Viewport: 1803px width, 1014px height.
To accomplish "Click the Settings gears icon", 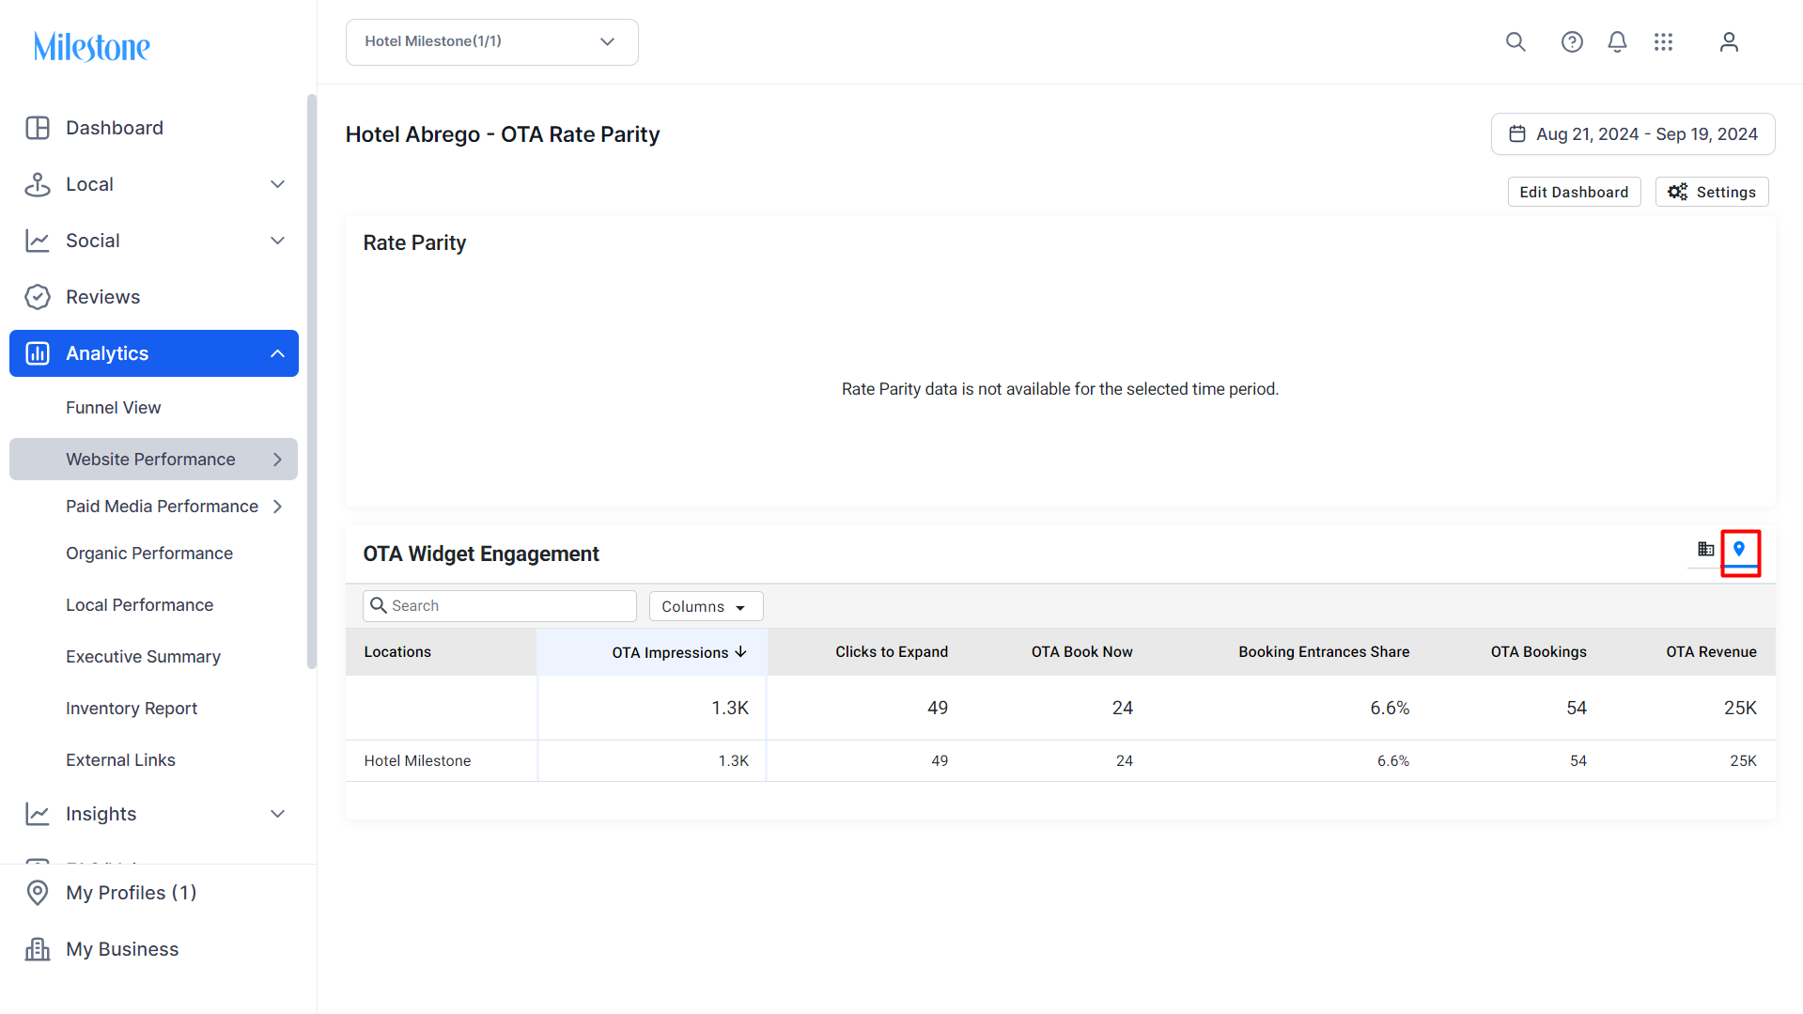I will click(1678, 192).
